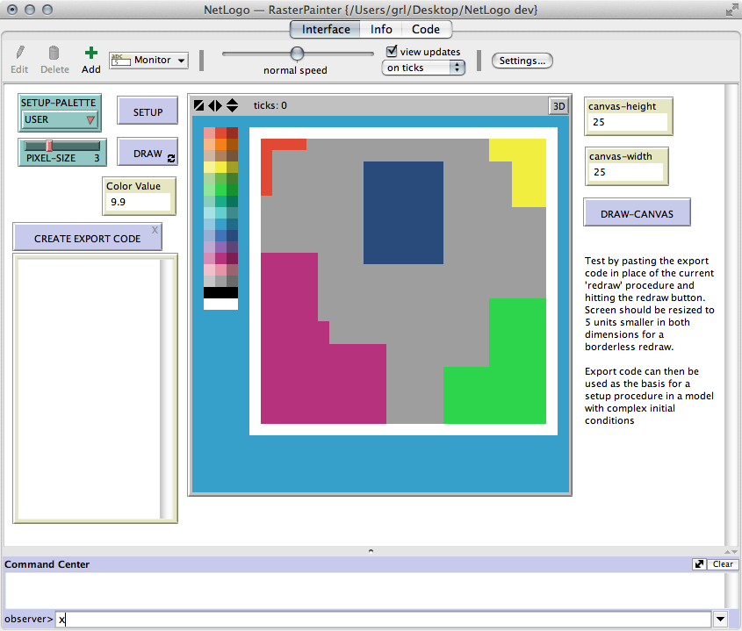742x631 pixels.
Task: Click the normal speed slider knob
Action: [298, 54]
